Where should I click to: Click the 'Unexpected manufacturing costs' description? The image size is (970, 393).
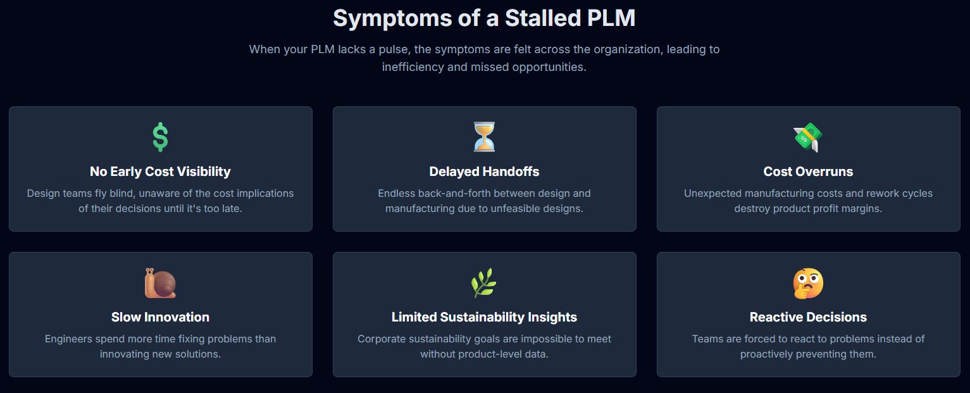808,201
